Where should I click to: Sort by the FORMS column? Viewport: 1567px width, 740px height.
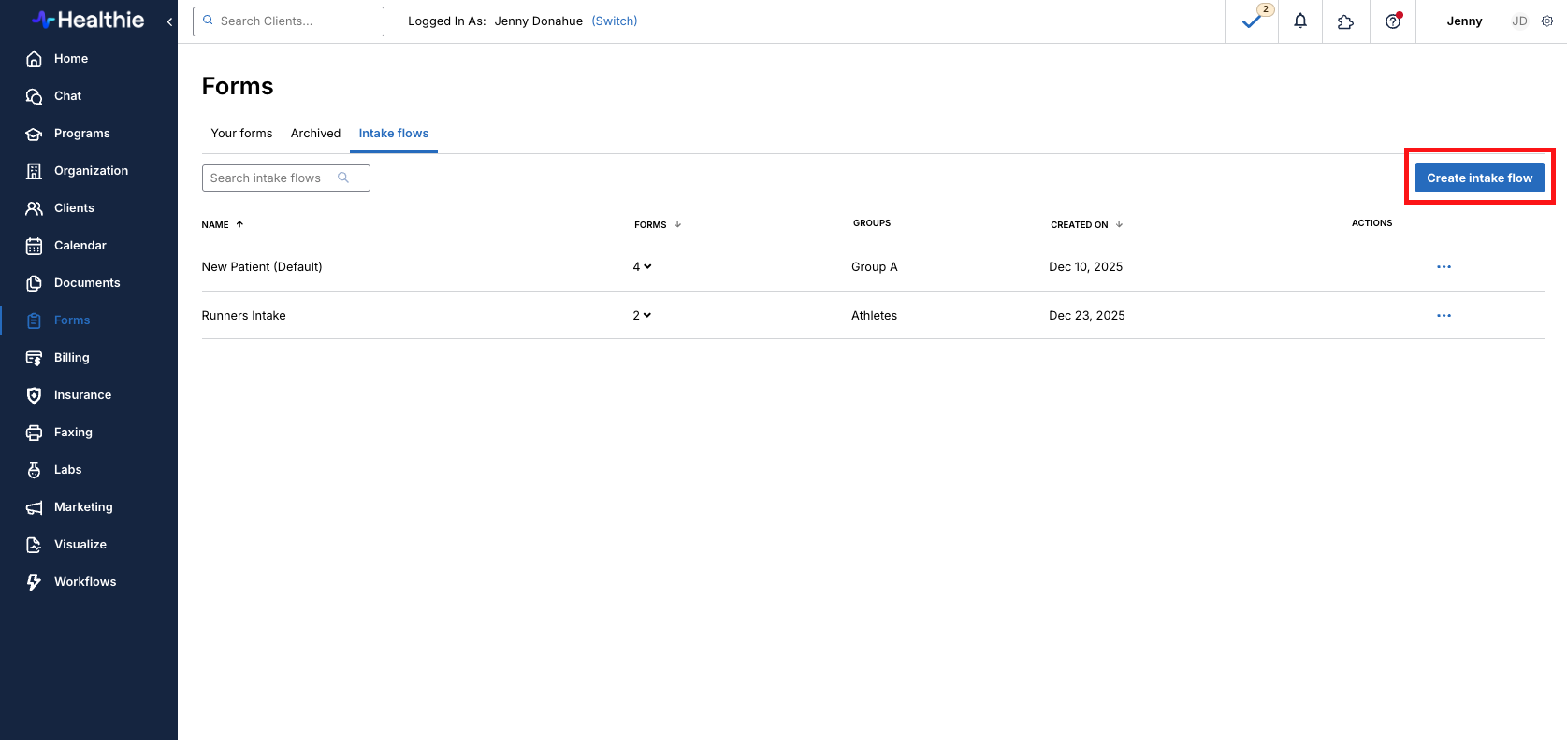click(x=658, y=224)
